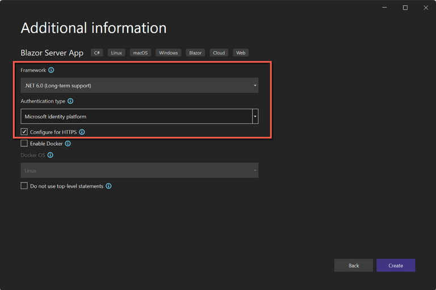Maximize the dialog window
Viewport: 436px width, 290px height.
pyautogui.click(x=405, y=8)
